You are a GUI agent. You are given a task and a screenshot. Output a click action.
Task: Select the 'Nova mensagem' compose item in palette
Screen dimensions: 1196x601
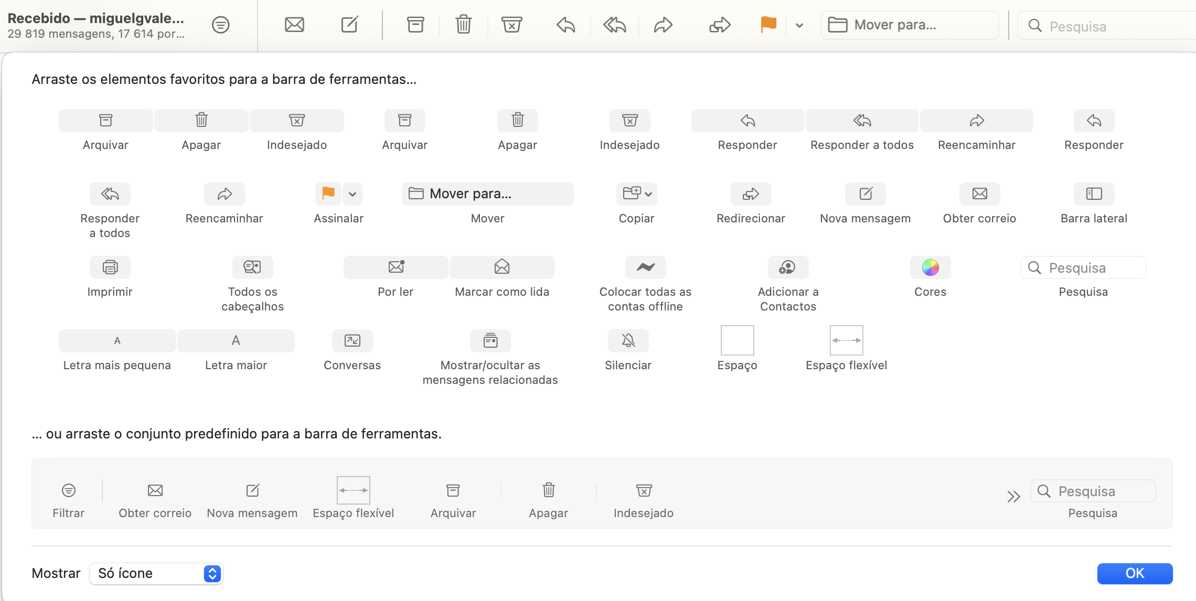866,194
